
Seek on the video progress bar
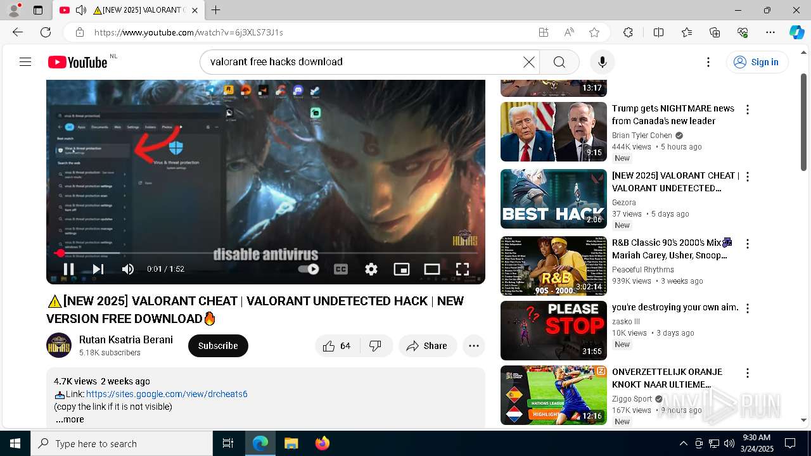[x=265, y=253]
